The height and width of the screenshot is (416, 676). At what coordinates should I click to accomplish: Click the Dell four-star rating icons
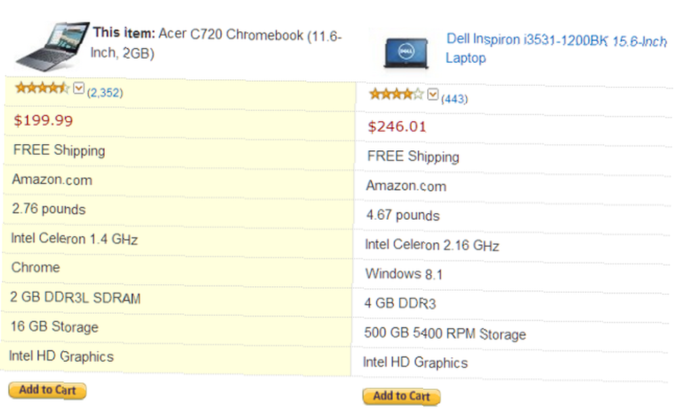pyautogui.click(x=397, y=93)
